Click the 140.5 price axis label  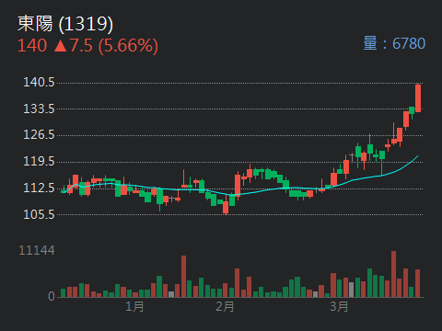tap(39, 82)
